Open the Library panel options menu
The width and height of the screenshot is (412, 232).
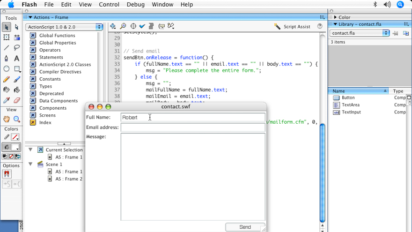pos(406,24)
